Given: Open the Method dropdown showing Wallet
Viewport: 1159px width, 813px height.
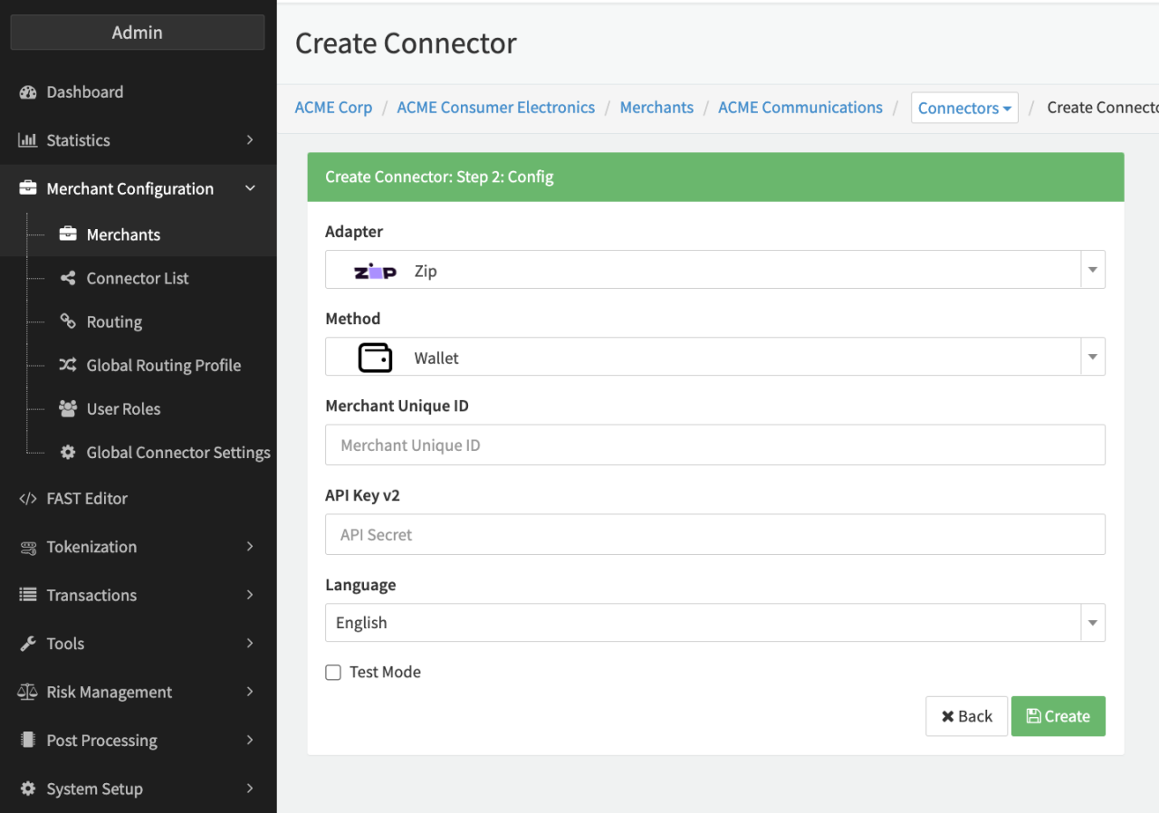Looking at the screenshot, I should coord(714,357).
